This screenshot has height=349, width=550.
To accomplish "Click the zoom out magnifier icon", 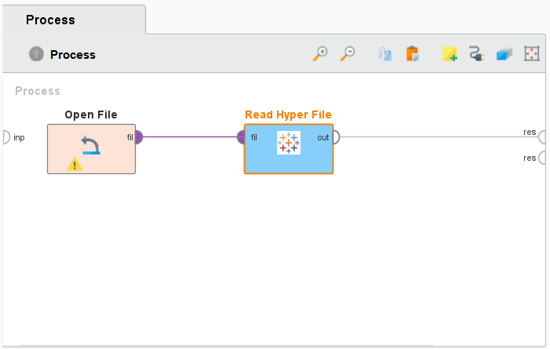I will (x=348, y=54).
